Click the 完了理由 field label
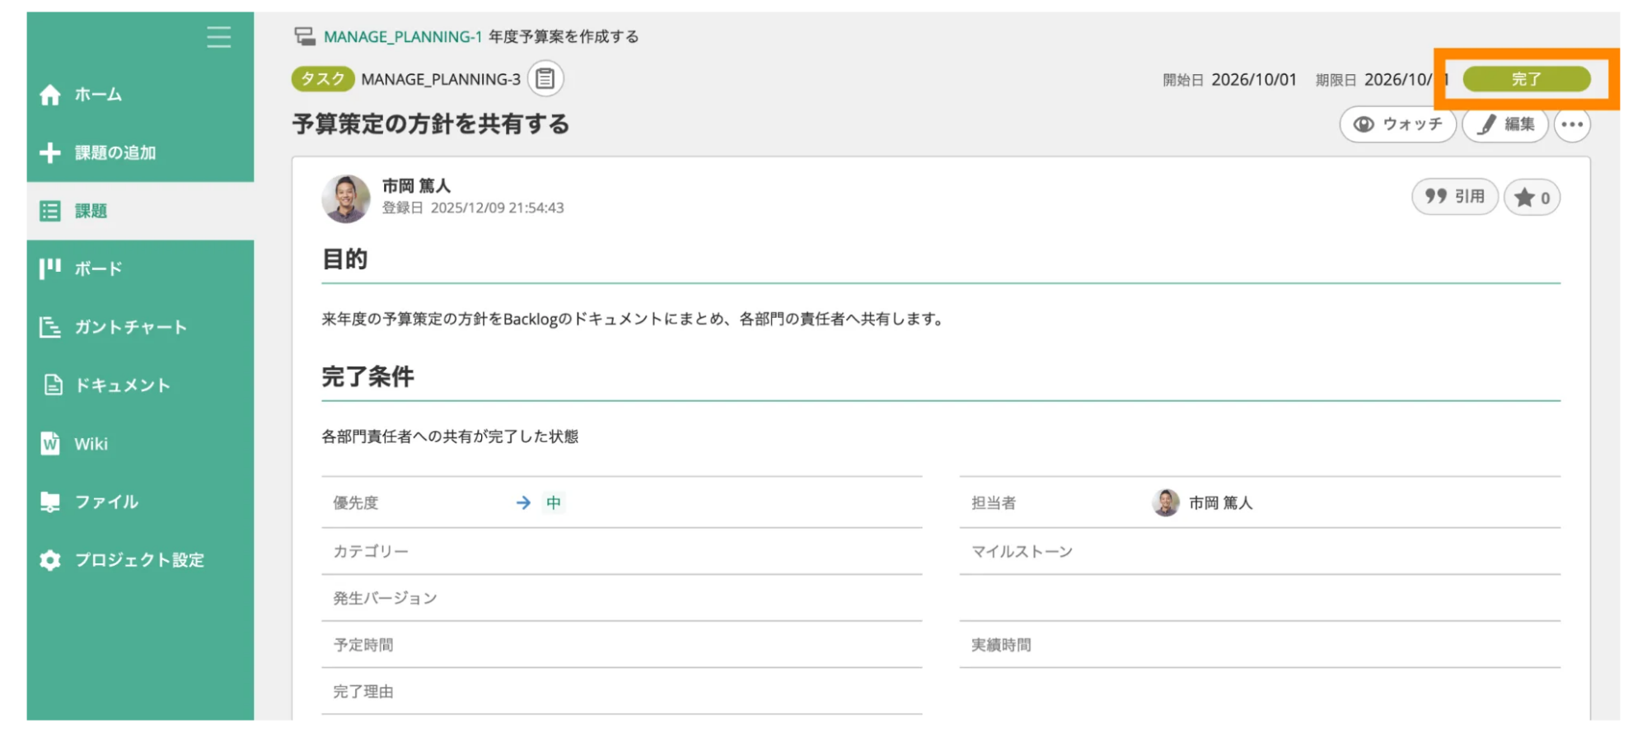Viewport: 1647px width, 733px height. [x=363, y=692]
